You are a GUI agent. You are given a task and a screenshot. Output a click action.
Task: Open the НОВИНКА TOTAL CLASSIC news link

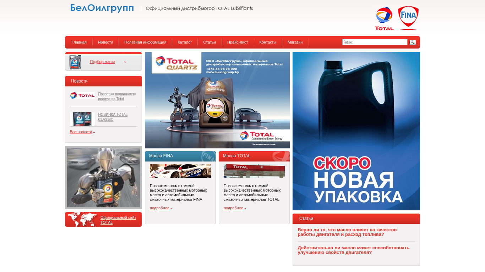tap(113, 117)
